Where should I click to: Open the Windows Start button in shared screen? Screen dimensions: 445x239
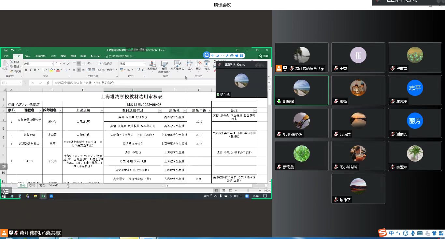coord(4,196)
